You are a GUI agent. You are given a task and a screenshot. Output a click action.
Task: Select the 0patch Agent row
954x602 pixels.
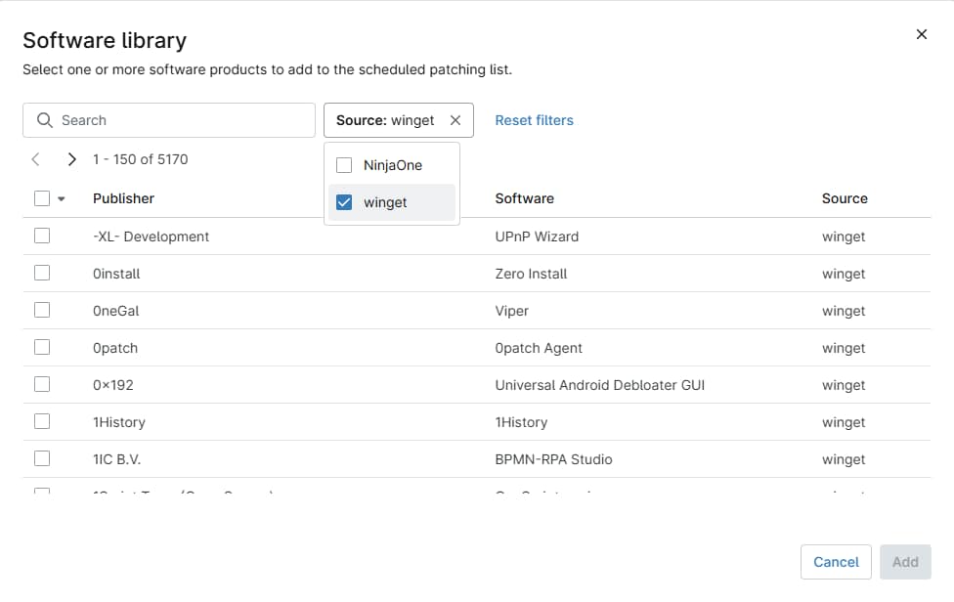point(42,347)
